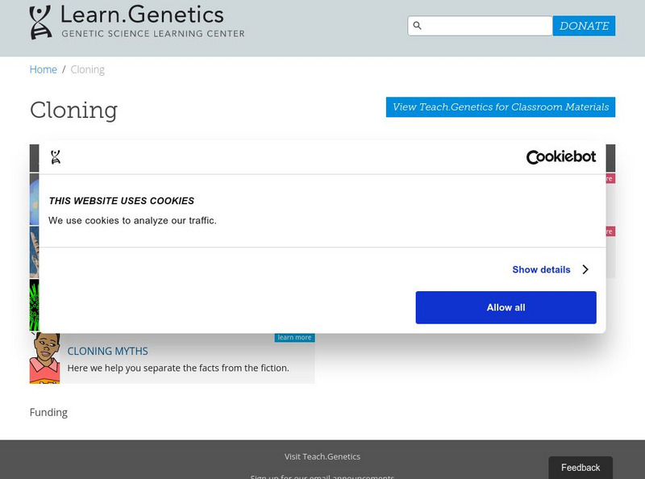645x479 pixels.
Task: Open the Feedback tab at bottom right
Action: [x=580, y=468]
